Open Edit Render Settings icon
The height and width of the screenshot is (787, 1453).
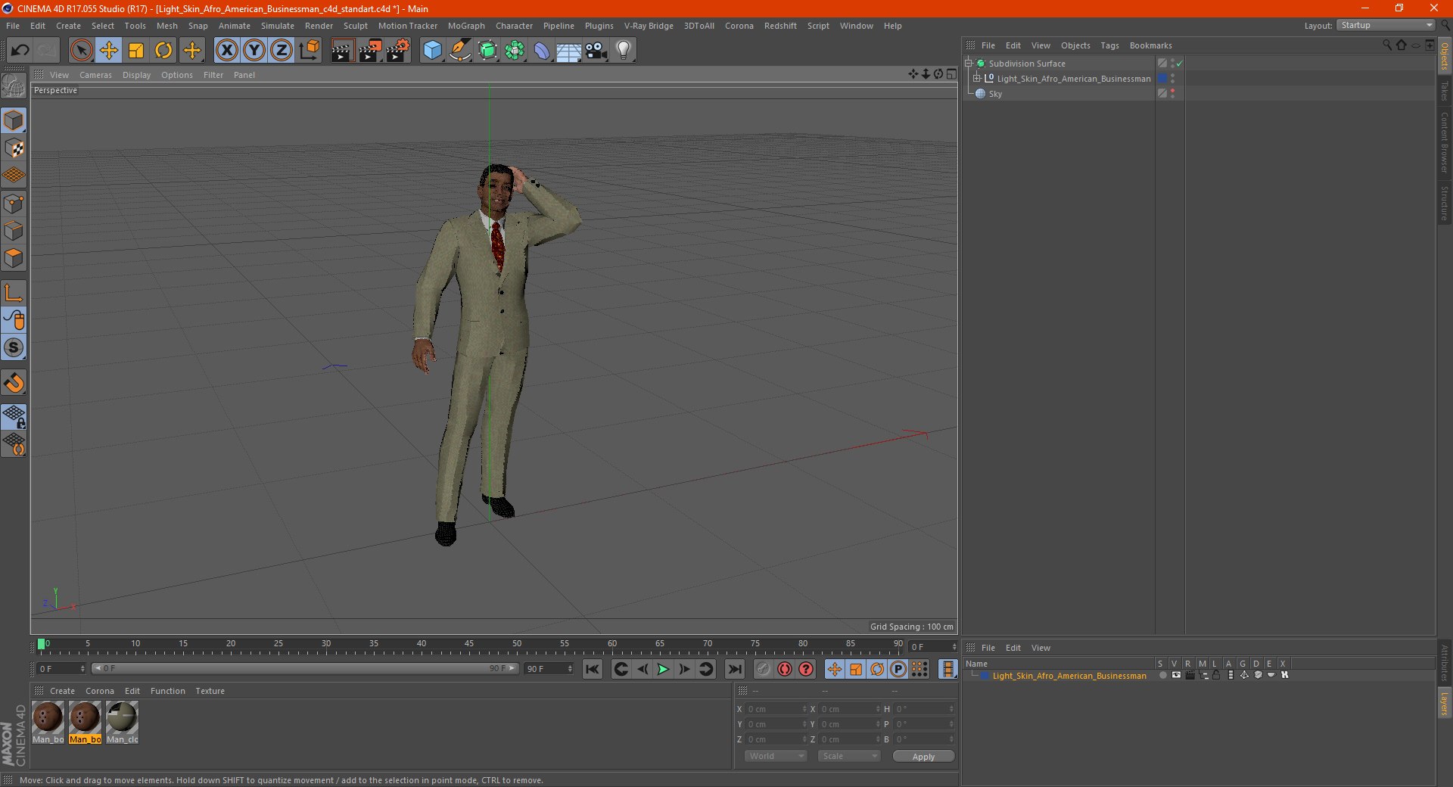398,51
